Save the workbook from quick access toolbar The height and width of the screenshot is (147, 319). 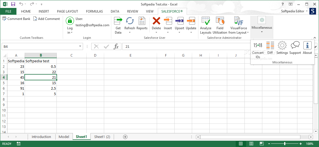13,4
